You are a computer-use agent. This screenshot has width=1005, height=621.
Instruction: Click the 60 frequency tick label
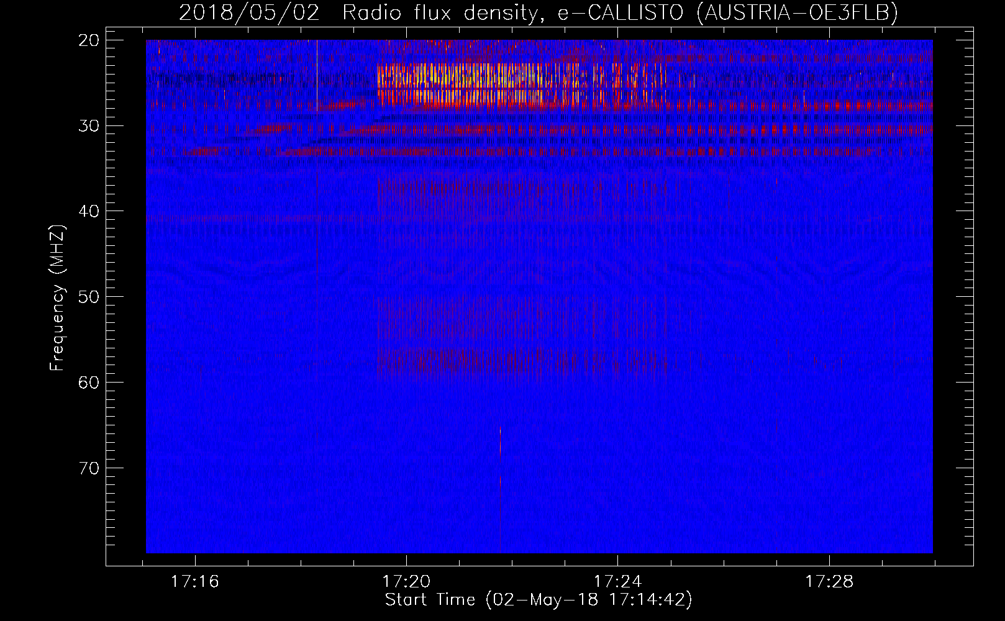click(89, 382)
